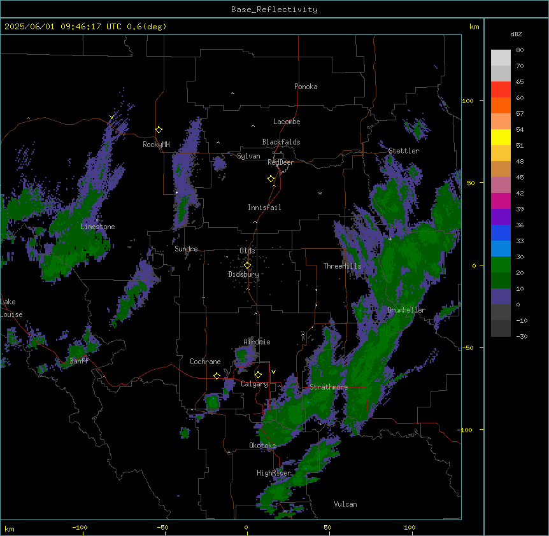This screenshot has height=536, width=549.
Task: Click the Ponoka city label
Action: pyautogui.click(x=306, y=87)
